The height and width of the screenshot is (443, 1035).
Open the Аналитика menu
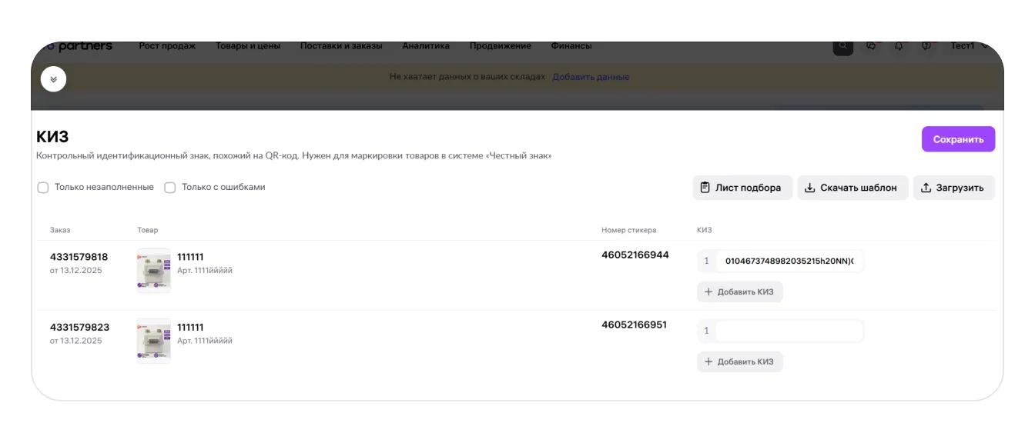coord(426,46)
